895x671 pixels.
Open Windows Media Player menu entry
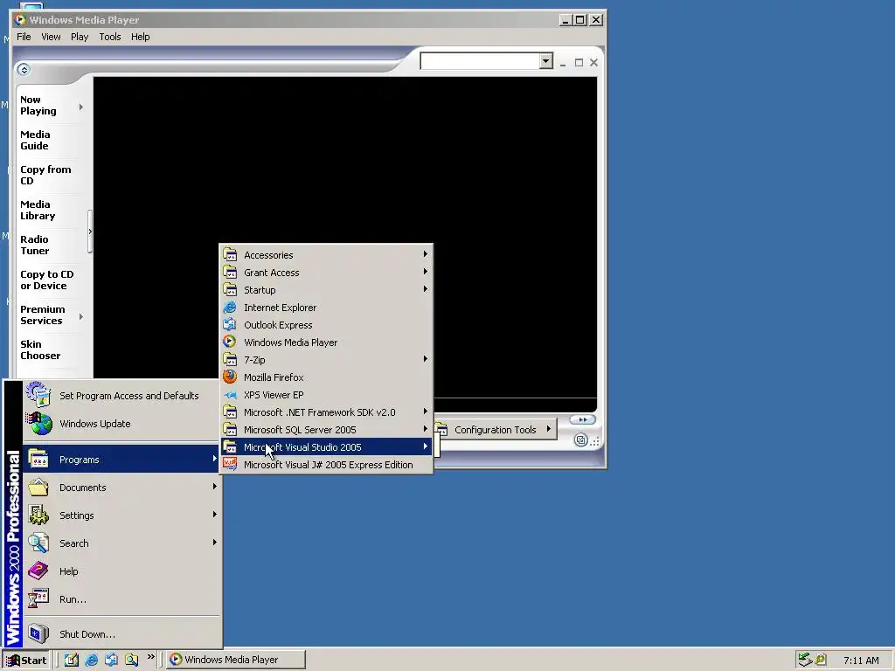point(326,342)
